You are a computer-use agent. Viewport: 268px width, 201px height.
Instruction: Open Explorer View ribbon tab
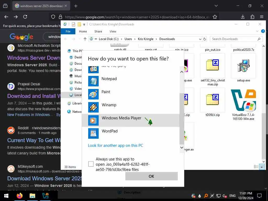[x=113, y=31]
